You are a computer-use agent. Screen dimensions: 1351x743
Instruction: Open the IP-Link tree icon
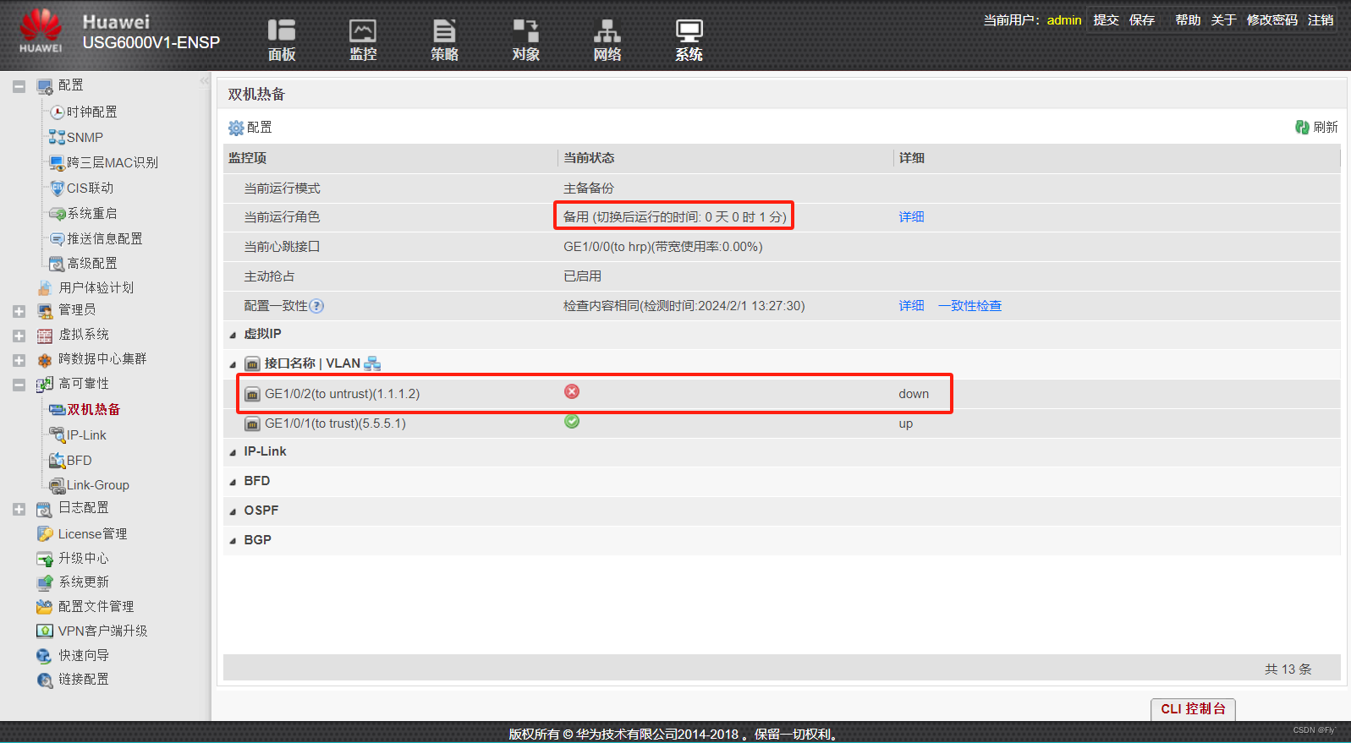pos(57,435)
